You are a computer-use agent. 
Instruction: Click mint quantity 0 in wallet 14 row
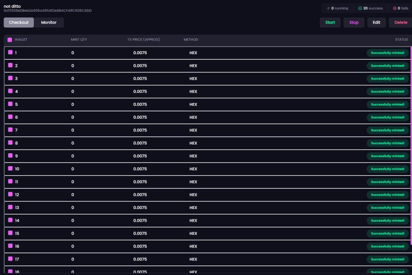(73, 220)
